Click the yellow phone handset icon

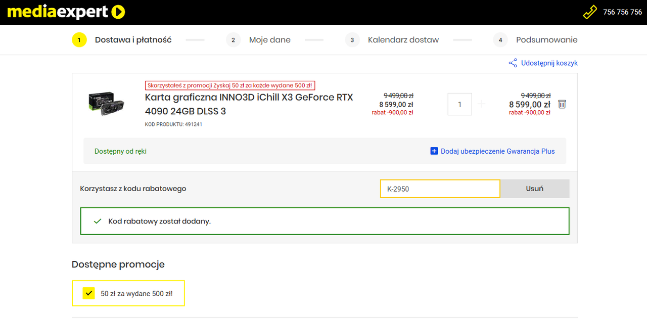click(x=590, y=12)
